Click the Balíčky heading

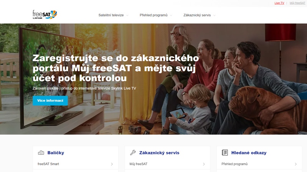[56, 153]
